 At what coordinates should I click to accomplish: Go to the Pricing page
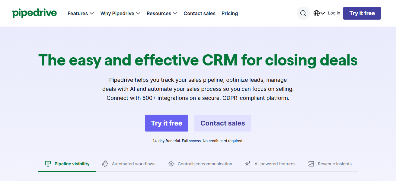(x=230, y=13)
